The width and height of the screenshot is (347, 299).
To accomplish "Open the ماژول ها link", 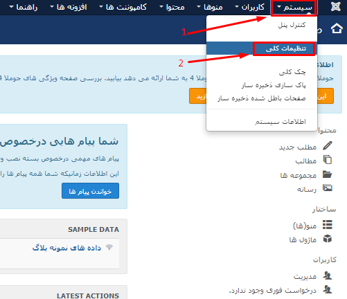I will (x=303, y=239).
